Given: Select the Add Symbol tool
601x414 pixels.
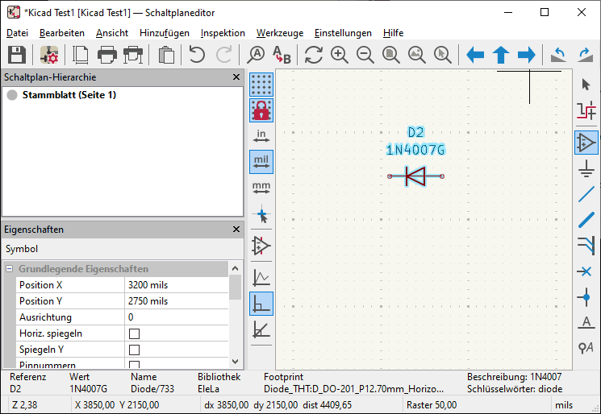Looking at the screenshot, I should [586, 142].
